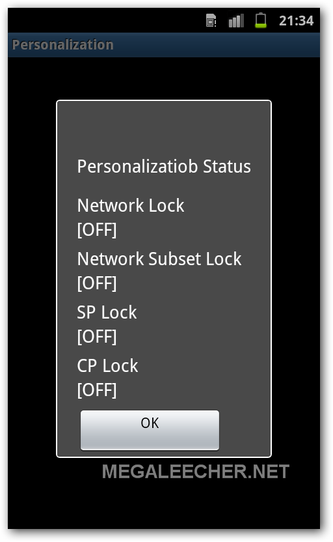Tap the OK button
The height and width of the screenshot is (542, 333).
point(150,430)
